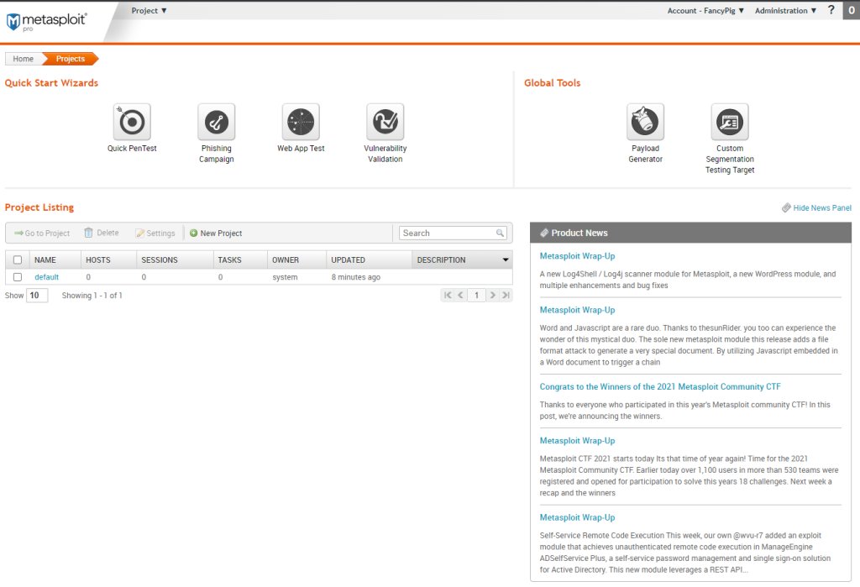The width and height of the screenshot is (860, 587).
Task: Open Self-Service Remote Code Execution Wrap-Up
Action: (x=577, y=517)
